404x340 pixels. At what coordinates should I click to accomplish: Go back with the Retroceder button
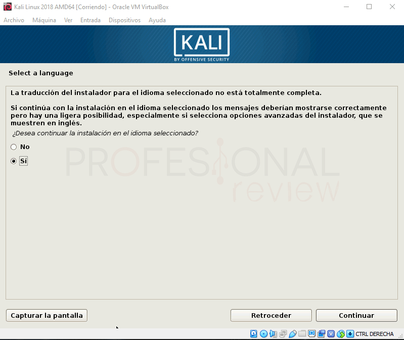click(x=271, y=316)
